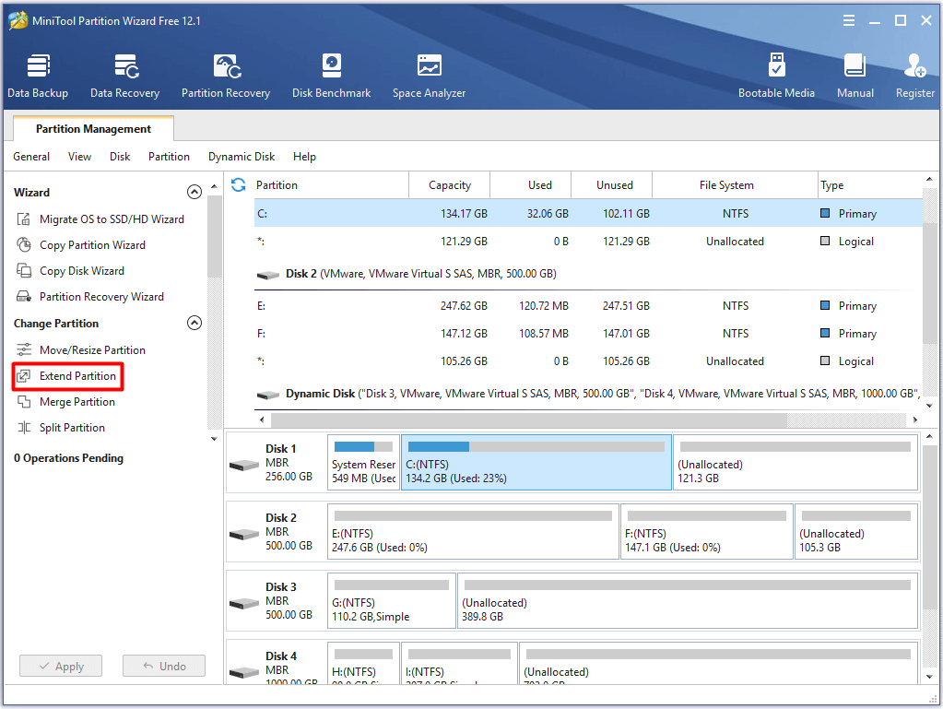Select the Disk 4 drive icon in the disk map
943x709 pixels.
tap(244, 672)
